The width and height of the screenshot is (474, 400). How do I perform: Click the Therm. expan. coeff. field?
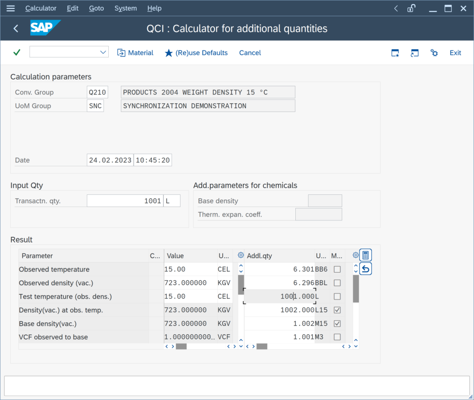[318, 214]
